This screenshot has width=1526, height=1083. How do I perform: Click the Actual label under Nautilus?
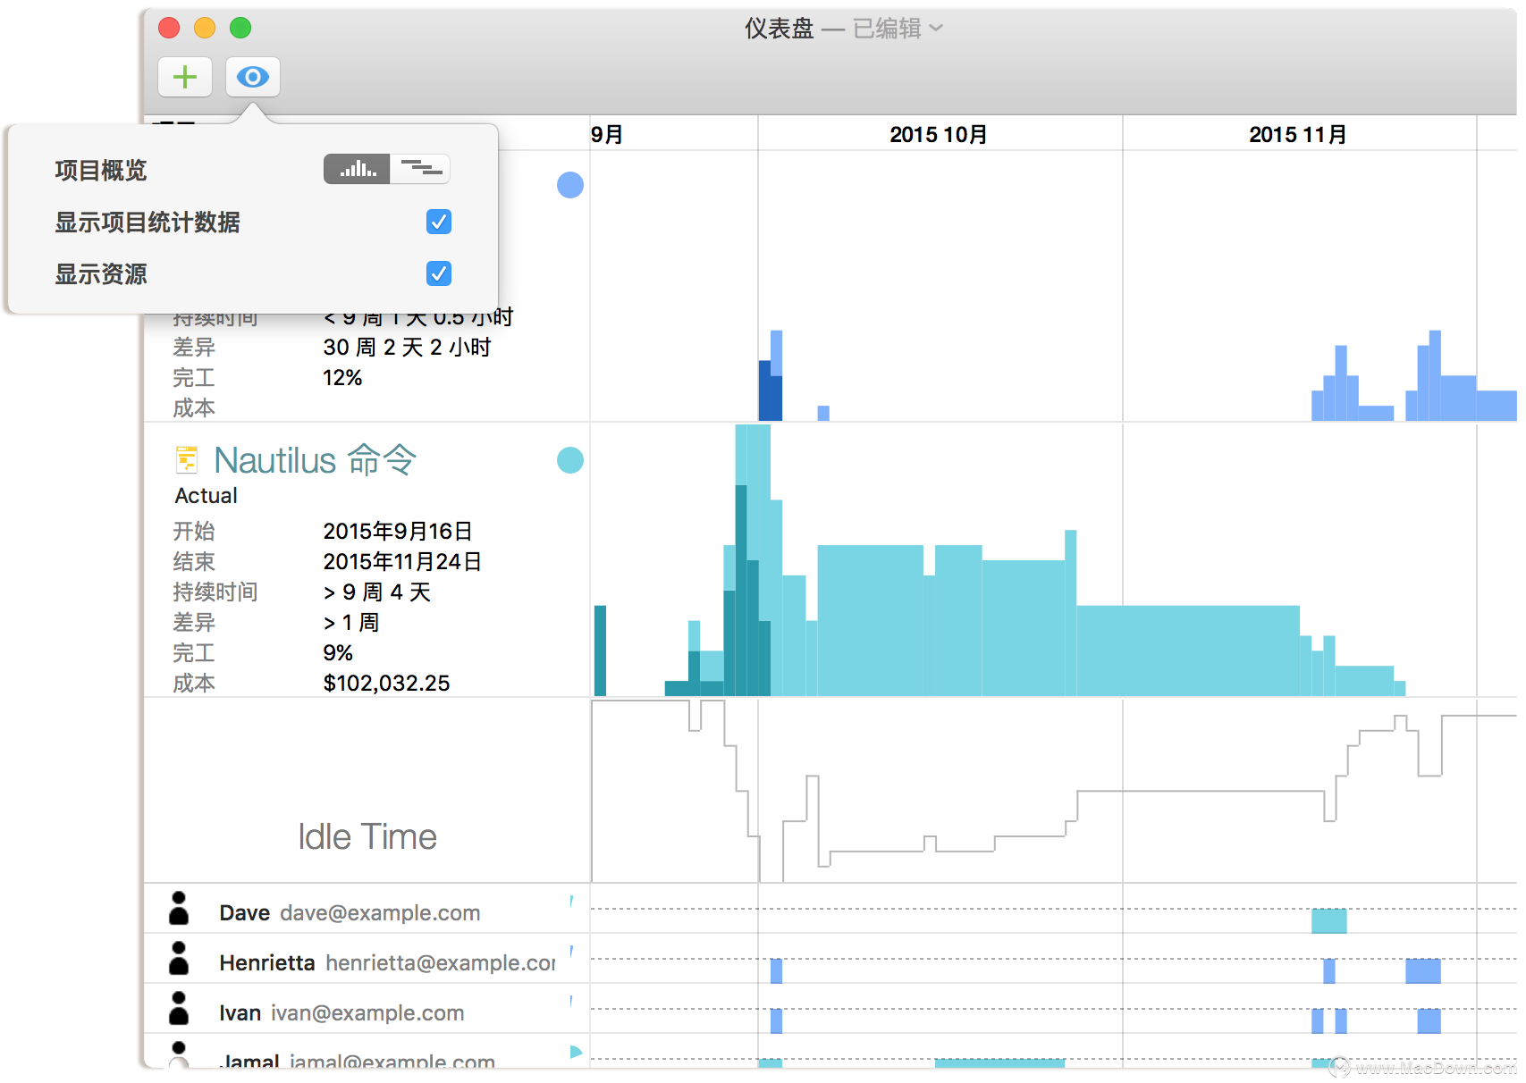[207, 496]
